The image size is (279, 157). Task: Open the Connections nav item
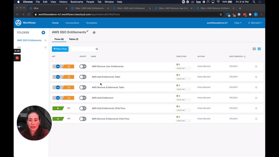coord(72,23)
